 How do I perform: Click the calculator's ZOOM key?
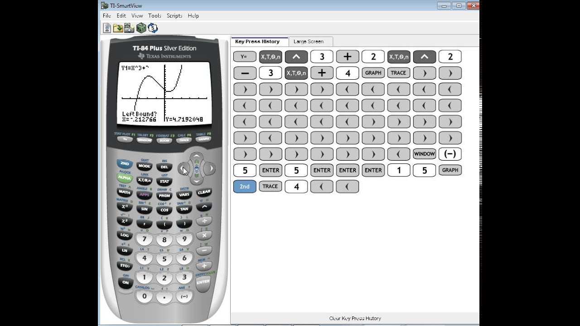tap(164, 141)
